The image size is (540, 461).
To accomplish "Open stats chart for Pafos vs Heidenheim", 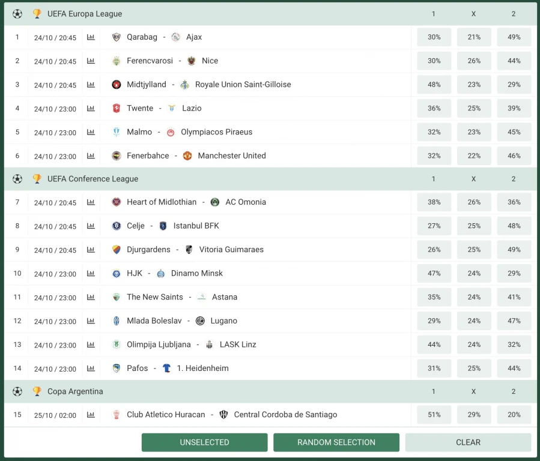I will tap(91, 369).
